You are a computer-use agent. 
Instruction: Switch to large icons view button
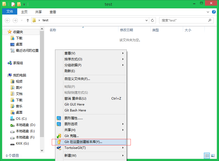click(x=213, y=156)
